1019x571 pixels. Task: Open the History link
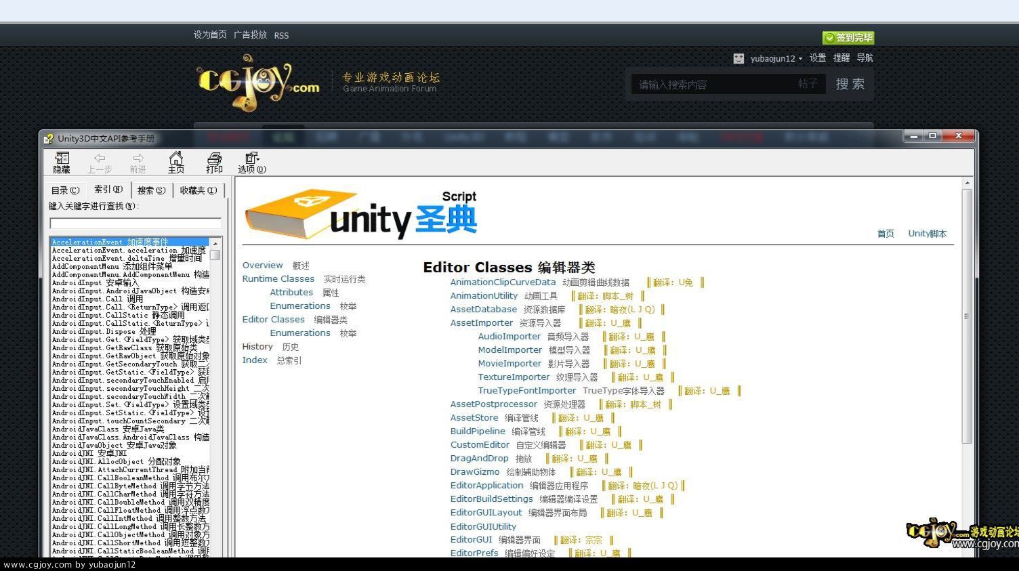point(257,347)
